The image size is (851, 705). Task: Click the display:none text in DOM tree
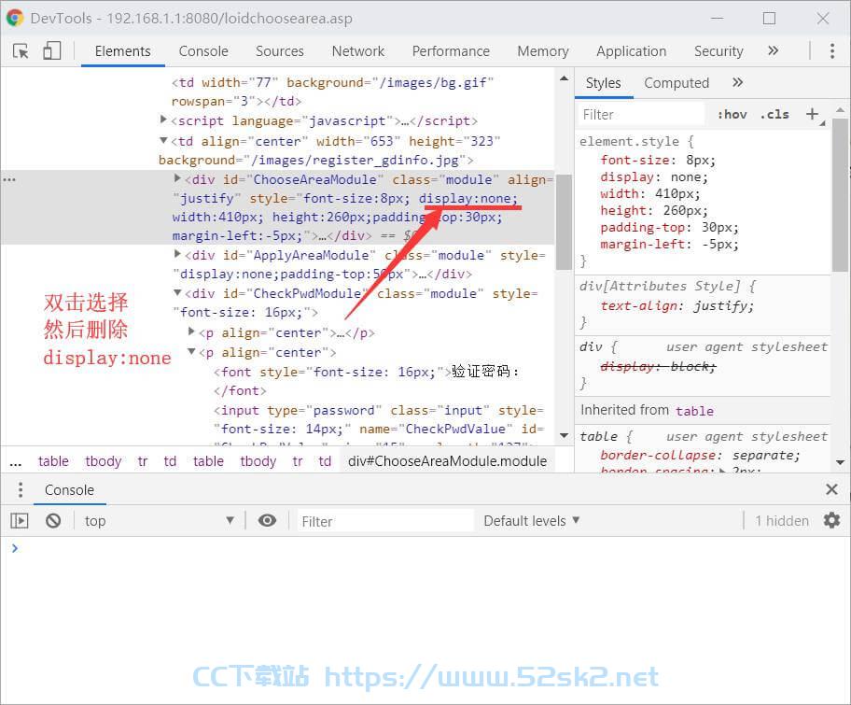(x=468, y=198)
